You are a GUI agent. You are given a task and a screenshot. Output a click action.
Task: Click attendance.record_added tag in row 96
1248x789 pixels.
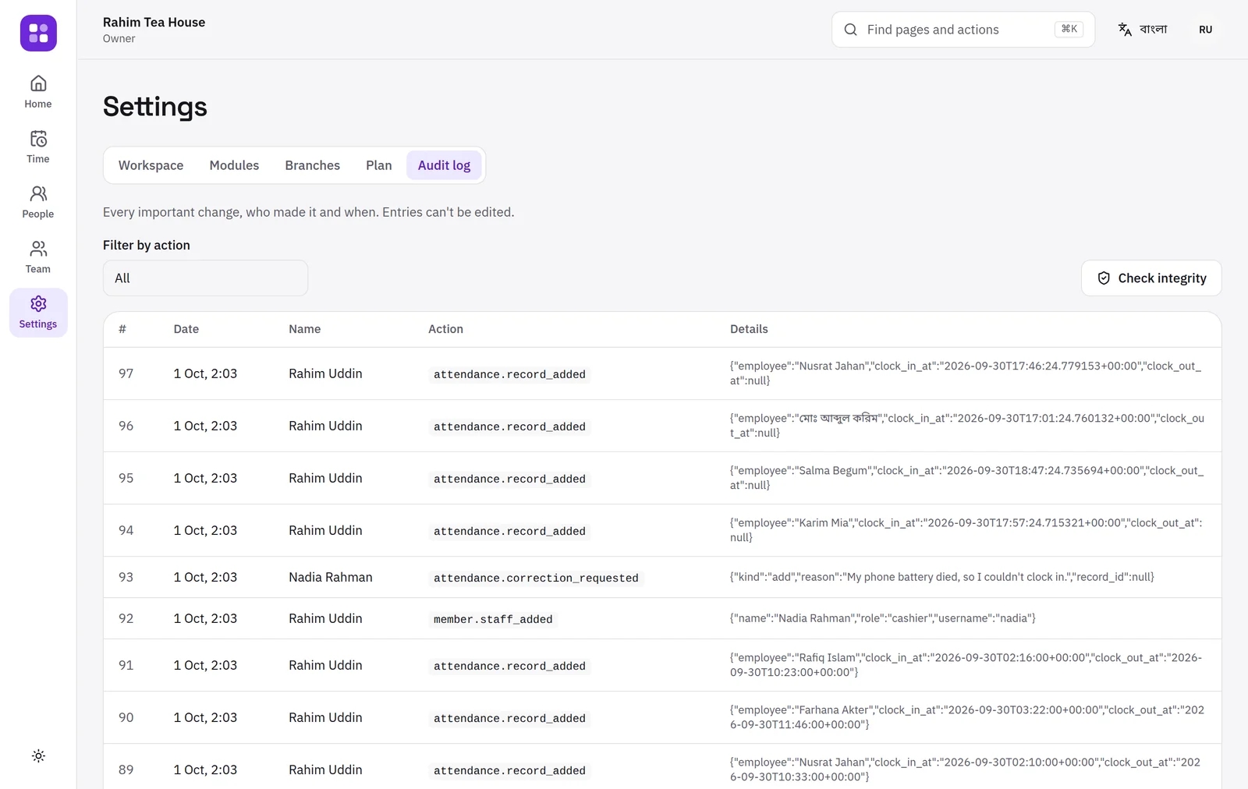coord(509,426)
